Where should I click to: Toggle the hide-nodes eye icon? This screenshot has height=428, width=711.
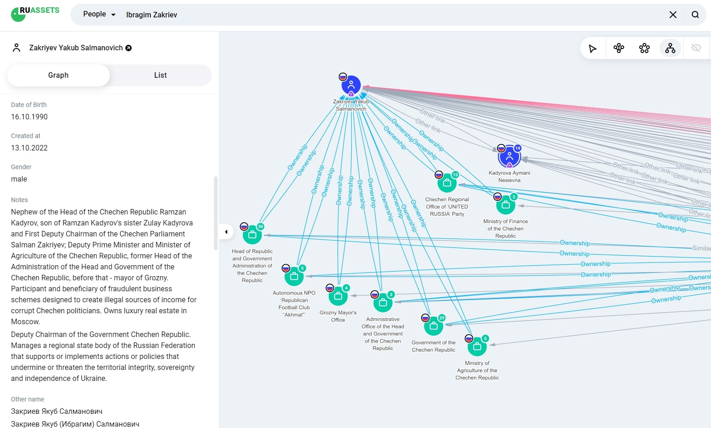coord(696,48)
